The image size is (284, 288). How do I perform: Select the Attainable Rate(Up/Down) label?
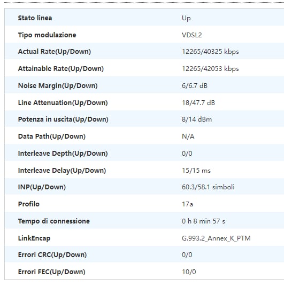click(x=61, y=69)
